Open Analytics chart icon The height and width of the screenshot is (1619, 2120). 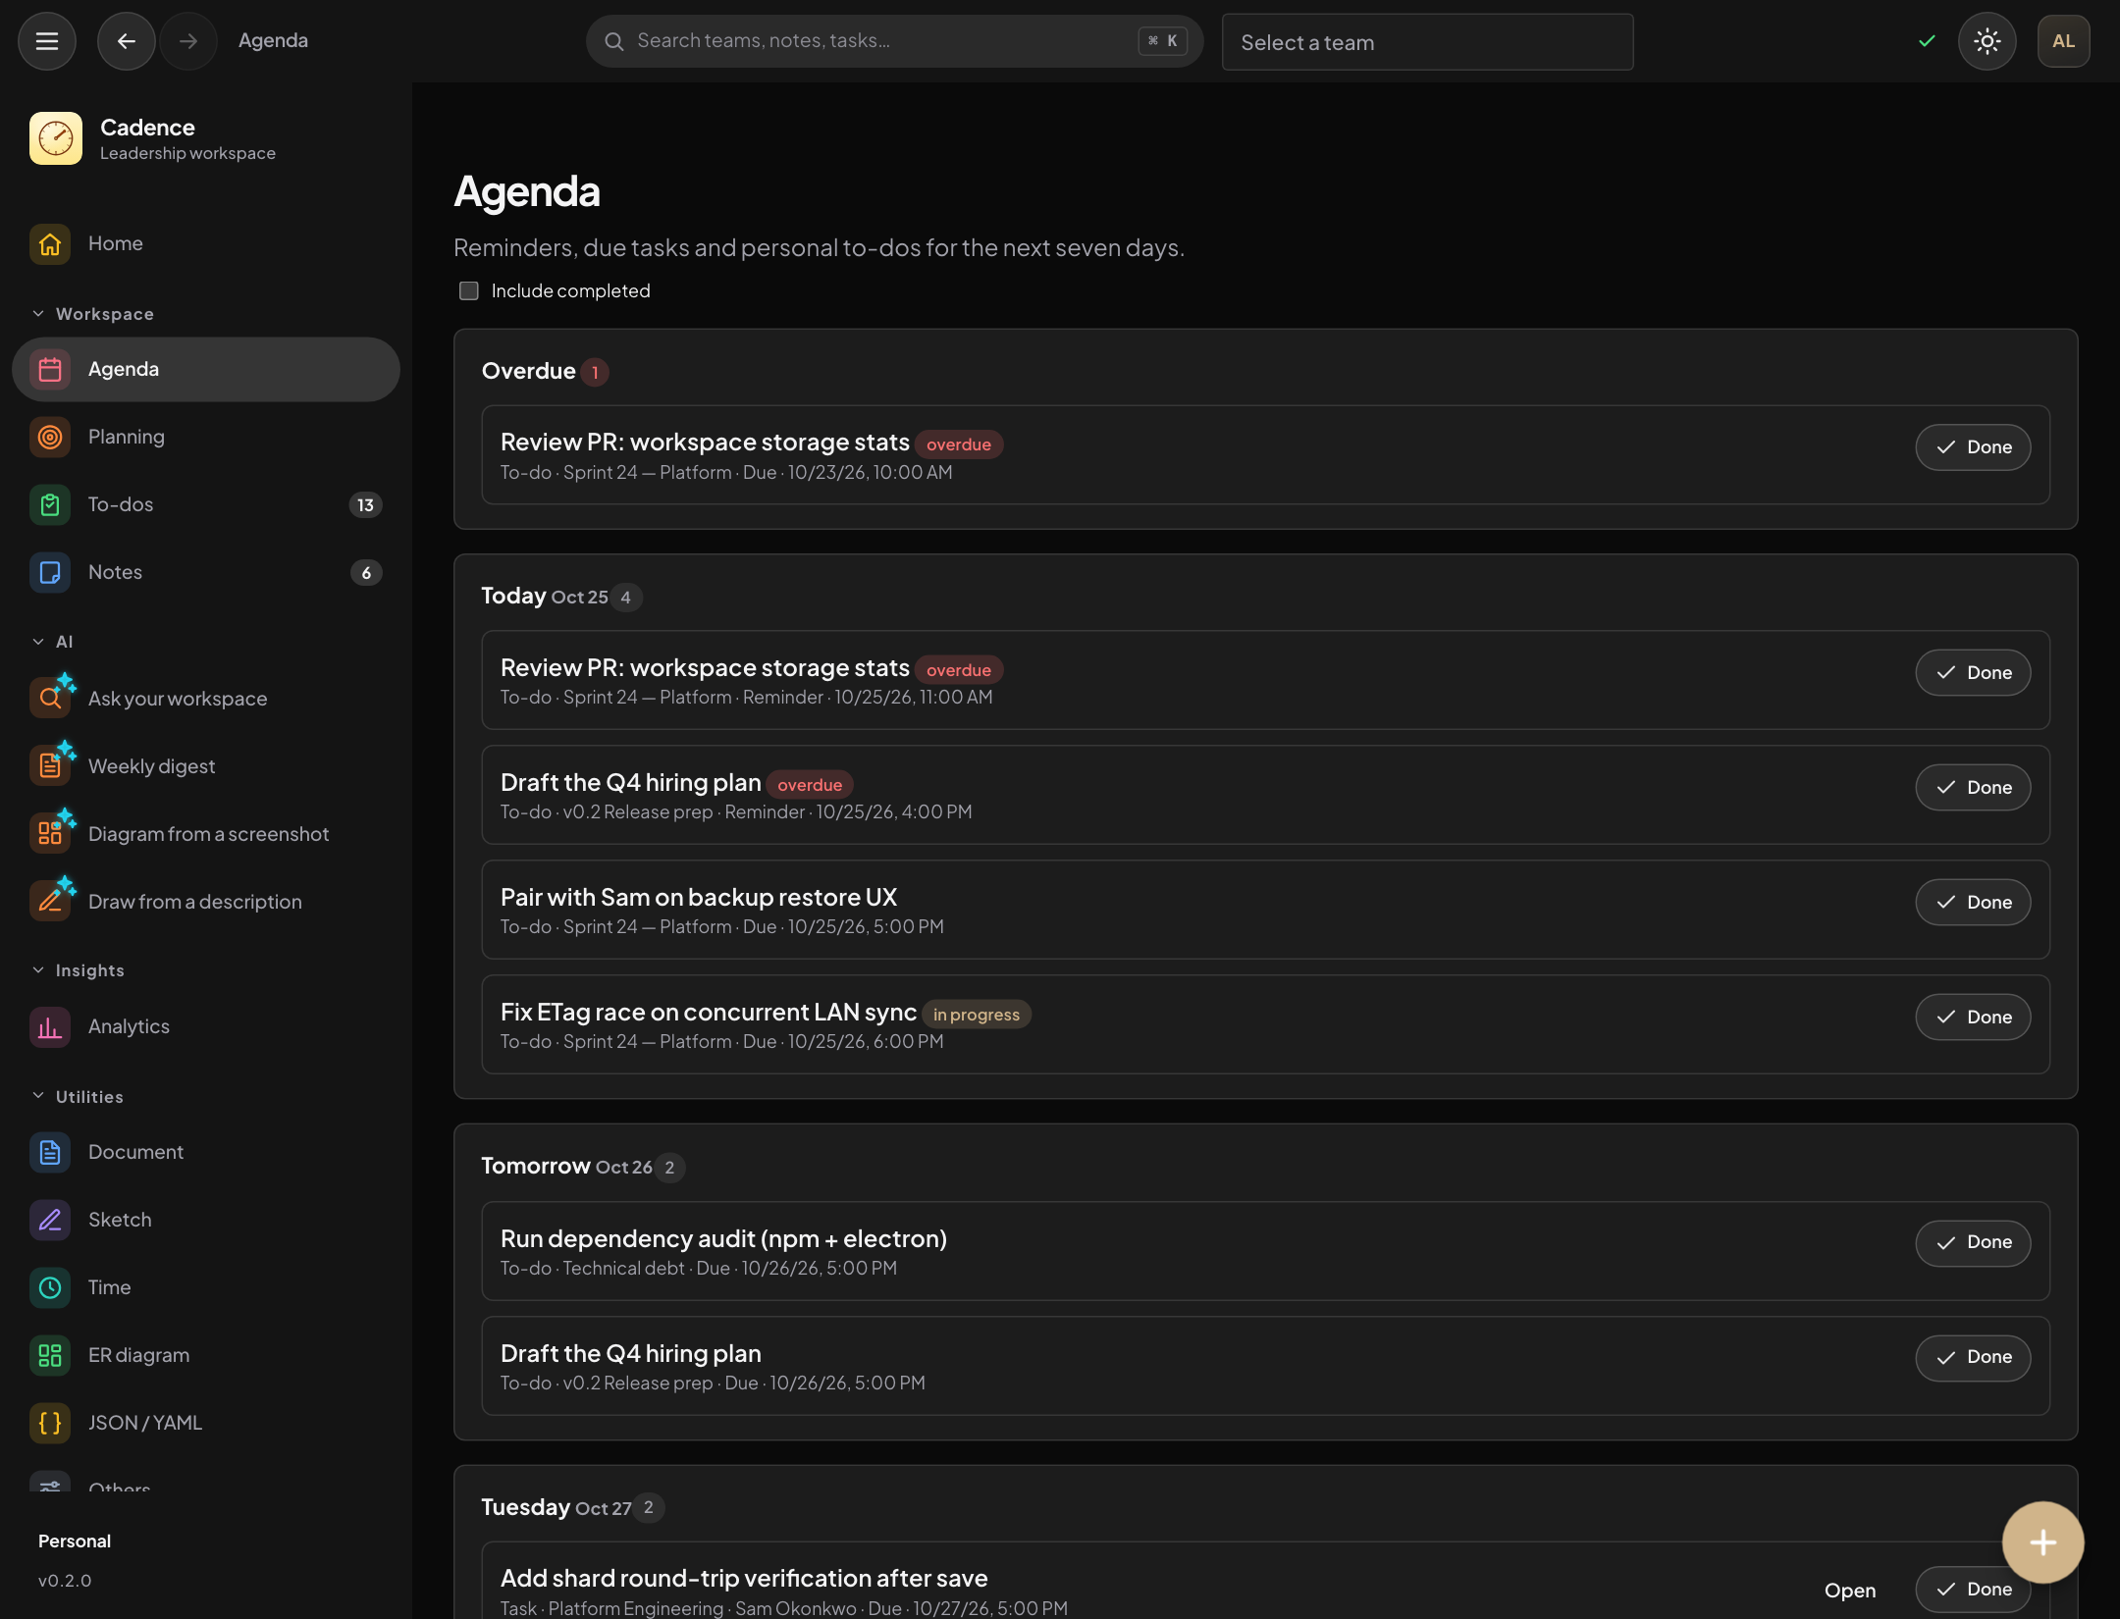(50, 1027)
